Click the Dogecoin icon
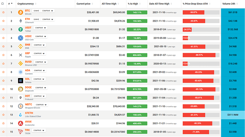Screen dimensions: 245x137 coord(21,89)
